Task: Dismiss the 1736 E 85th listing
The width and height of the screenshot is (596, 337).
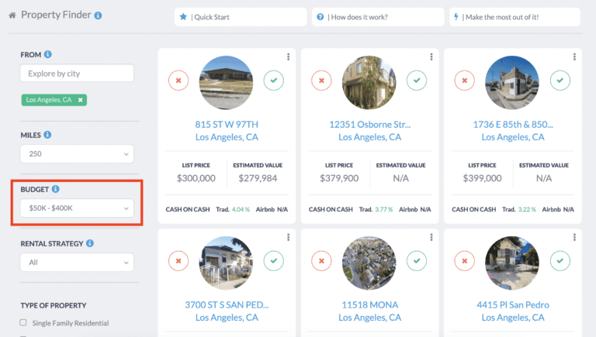Action: pyautogui.click(x=465, y=80)
